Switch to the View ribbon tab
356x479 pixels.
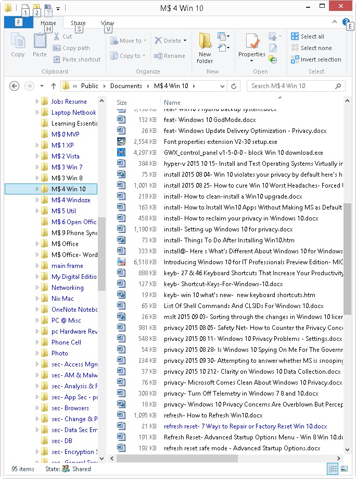point(107,23)
